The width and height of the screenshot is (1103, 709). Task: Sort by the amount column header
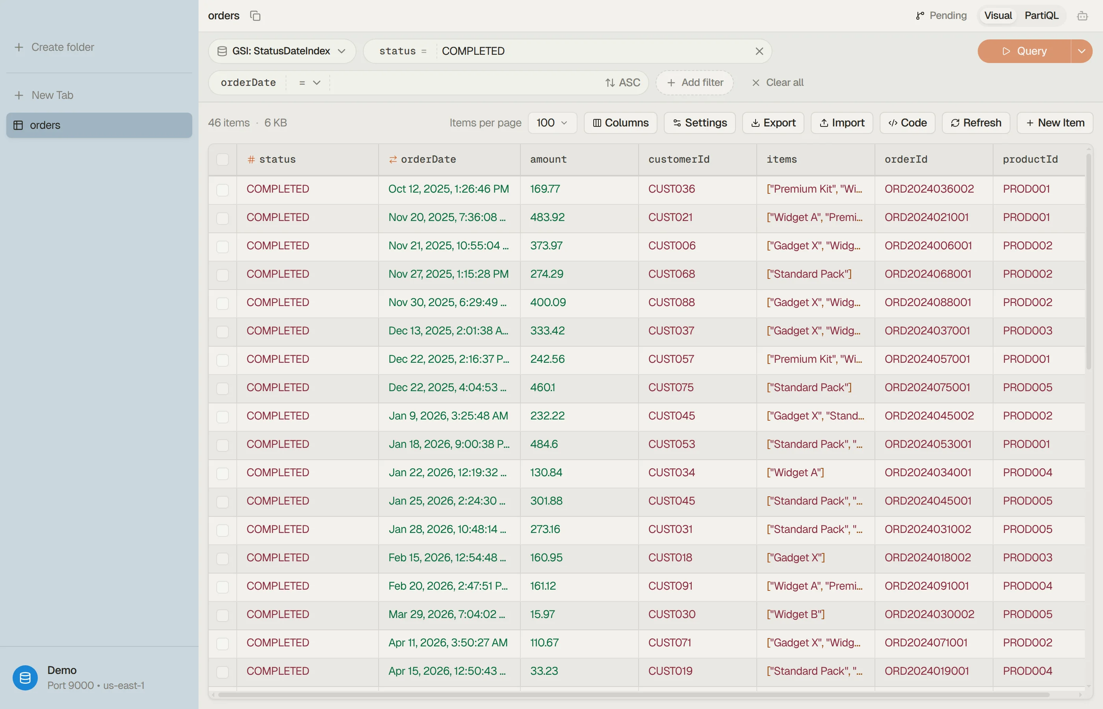(x=579, y=159)
